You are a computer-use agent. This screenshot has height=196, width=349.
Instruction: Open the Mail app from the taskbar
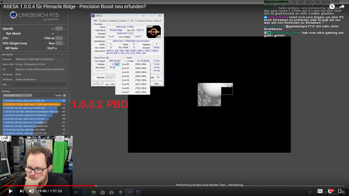click(x=112, y=192)
